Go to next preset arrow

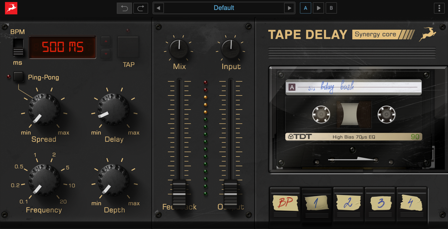coord(289,8)
